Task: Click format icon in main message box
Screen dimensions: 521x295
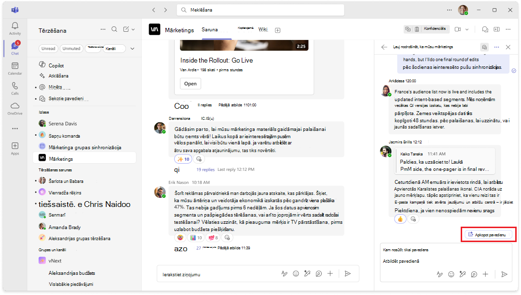Action: coord(285,273)
